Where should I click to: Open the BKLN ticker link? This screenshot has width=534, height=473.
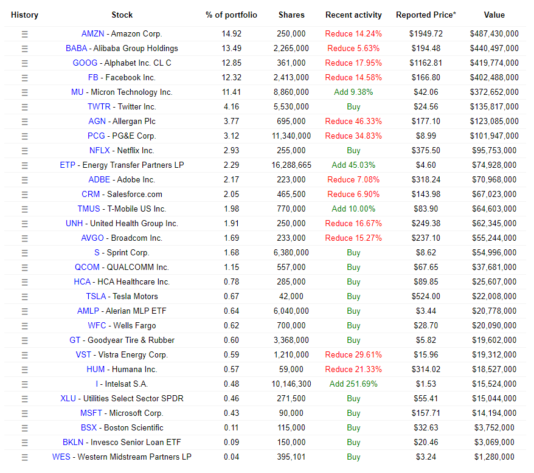[x=73, y=443]
